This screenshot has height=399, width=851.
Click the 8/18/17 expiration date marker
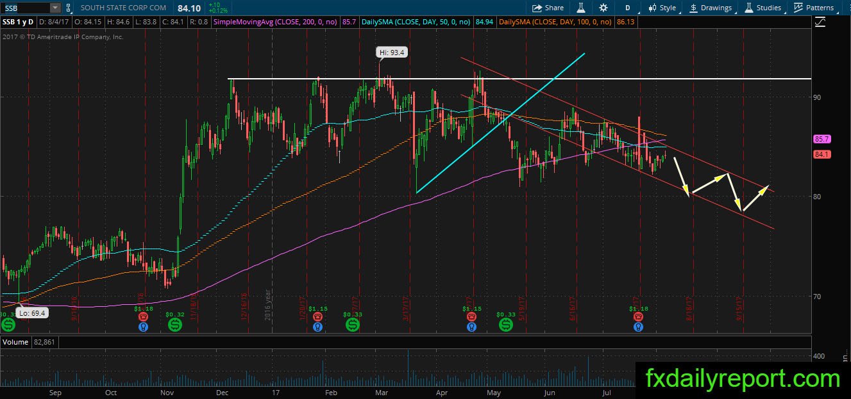coord(689,308)
